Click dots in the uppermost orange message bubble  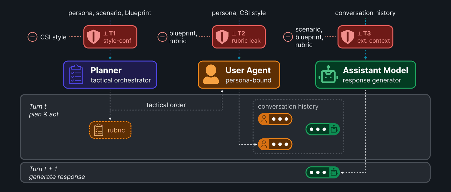tap(280, 119)
